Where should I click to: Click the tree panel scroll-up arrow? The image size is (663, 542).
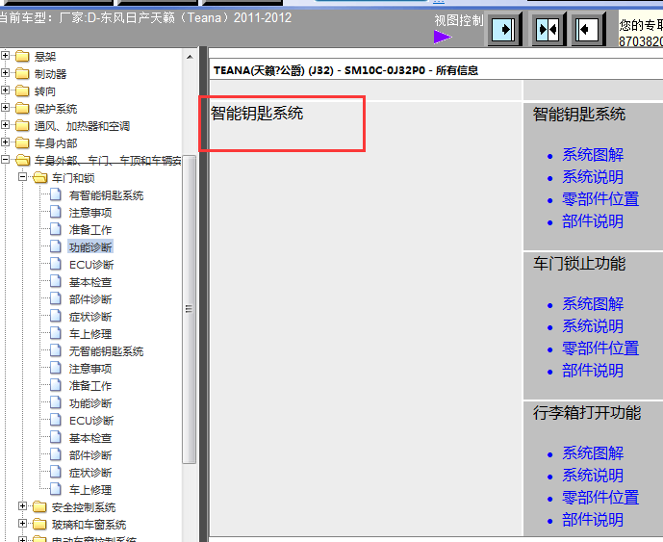point(190,57)
